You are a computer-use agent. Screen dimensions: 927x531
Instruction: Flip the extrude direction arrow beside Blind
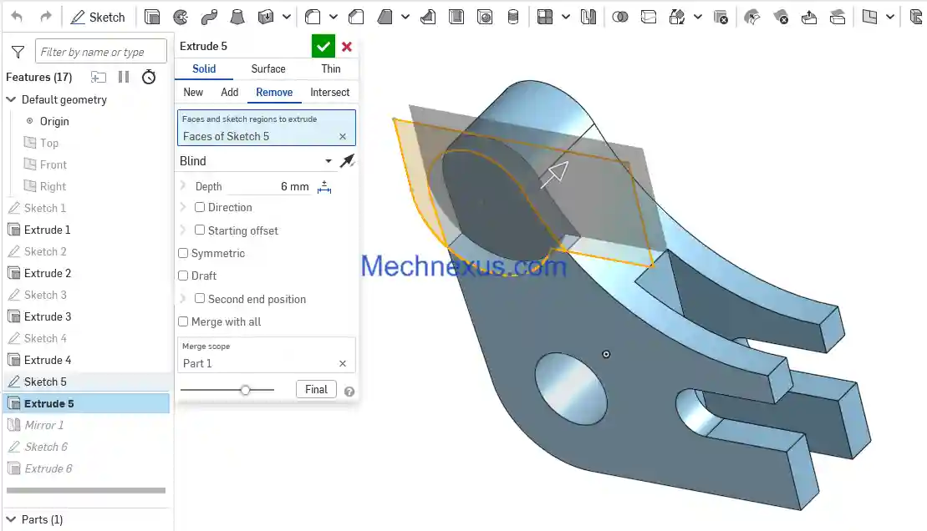348,160
